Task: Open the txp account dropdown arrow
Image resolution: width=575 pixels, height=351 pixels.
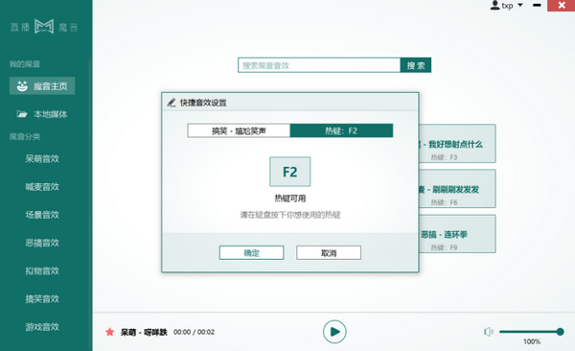Action: [520, 5]
